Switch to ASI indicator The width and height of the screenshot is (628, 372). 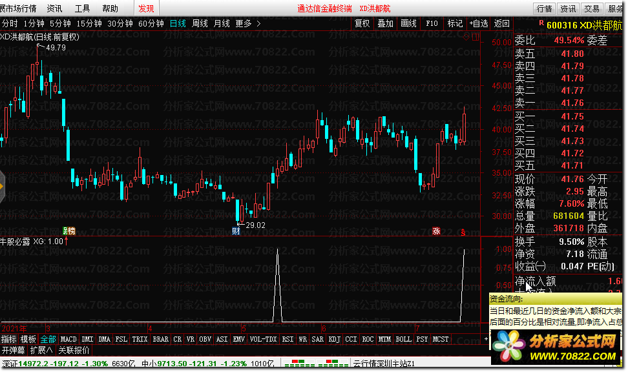tap(222, 339)
